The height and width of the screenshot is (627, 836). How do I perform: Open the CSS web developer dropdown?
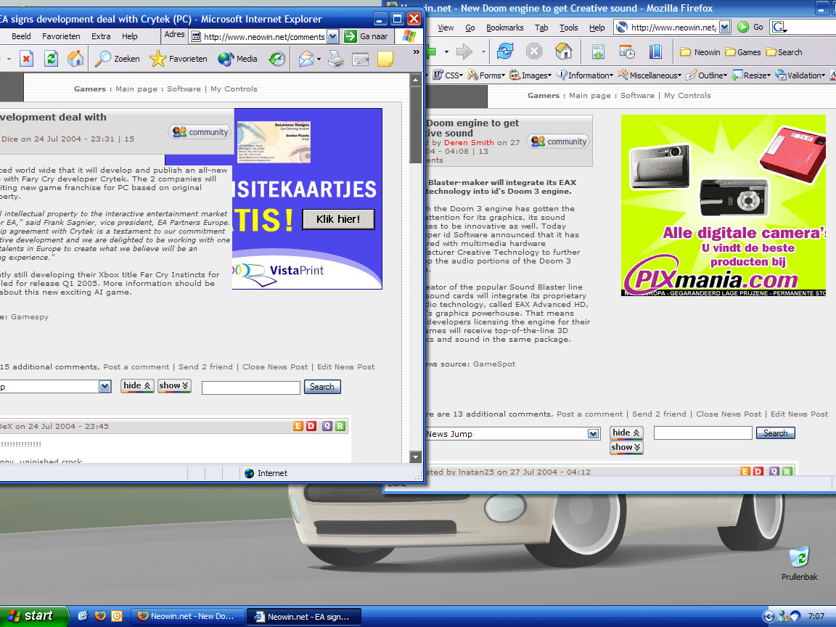pyautogui.click(x=448, y=75)
